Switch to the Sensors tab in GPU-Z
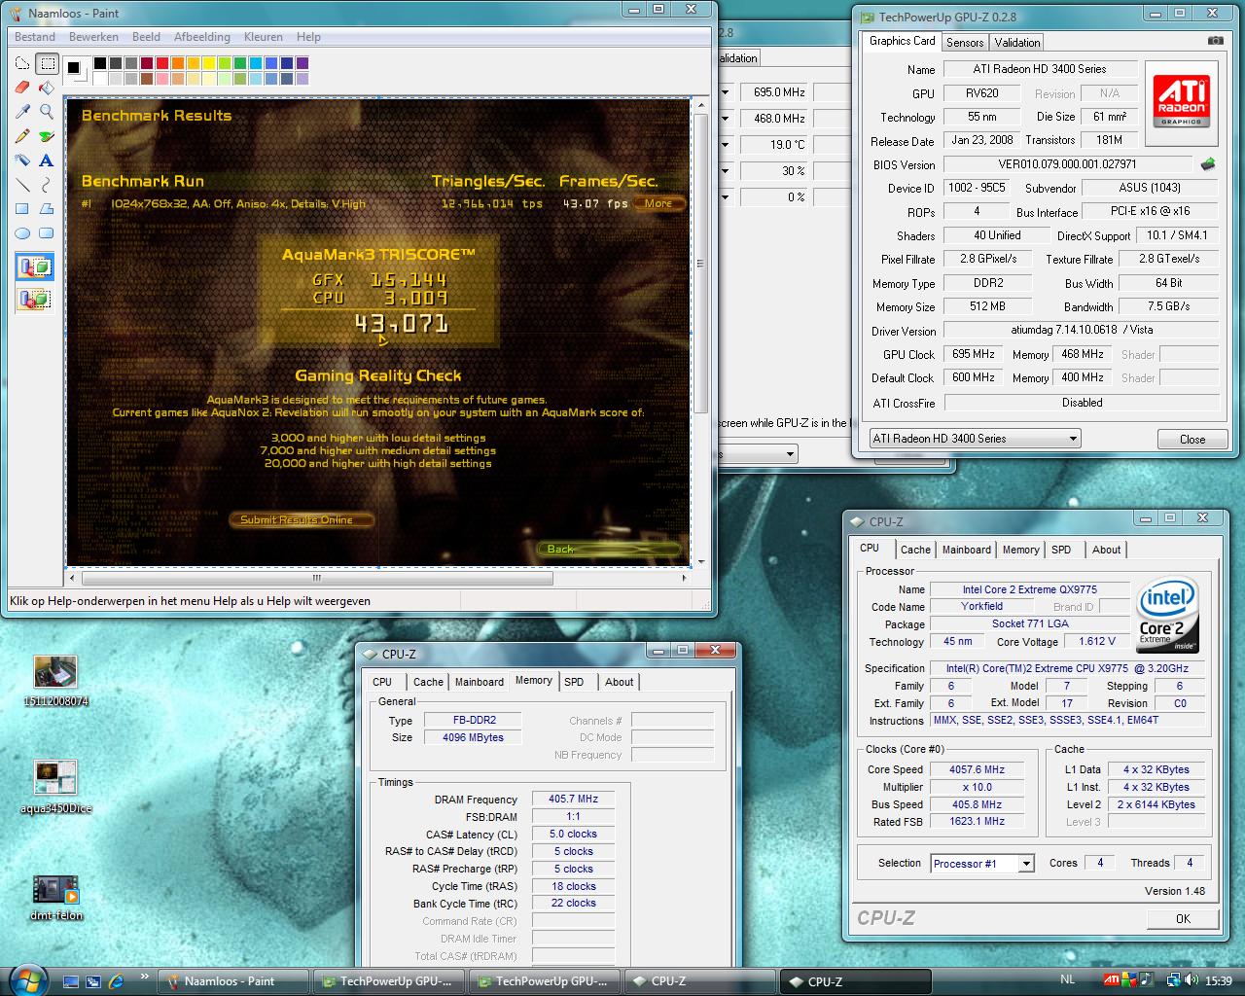 pyautogui.click(x=965, y=42)
